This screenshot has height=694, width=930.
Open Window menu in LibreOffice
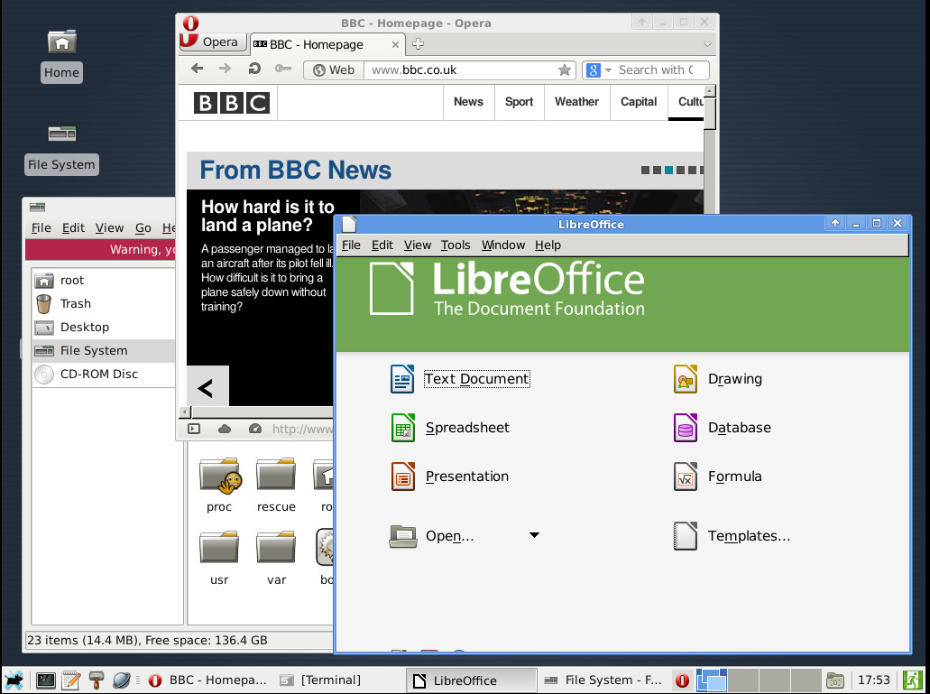pyautogui.click(x=503, y=245)
